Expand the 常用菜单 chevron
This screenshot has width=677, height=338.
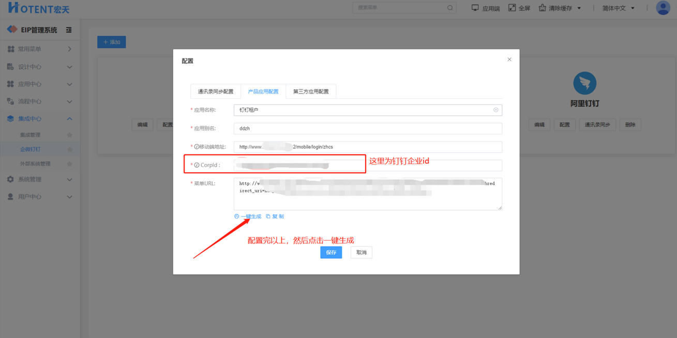[x=70, y=49]
